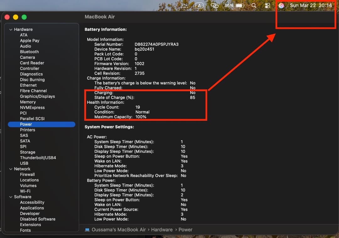The image size is (339, 238).
Task: Select Fonts under Software
Action: (x=25, y=230)
